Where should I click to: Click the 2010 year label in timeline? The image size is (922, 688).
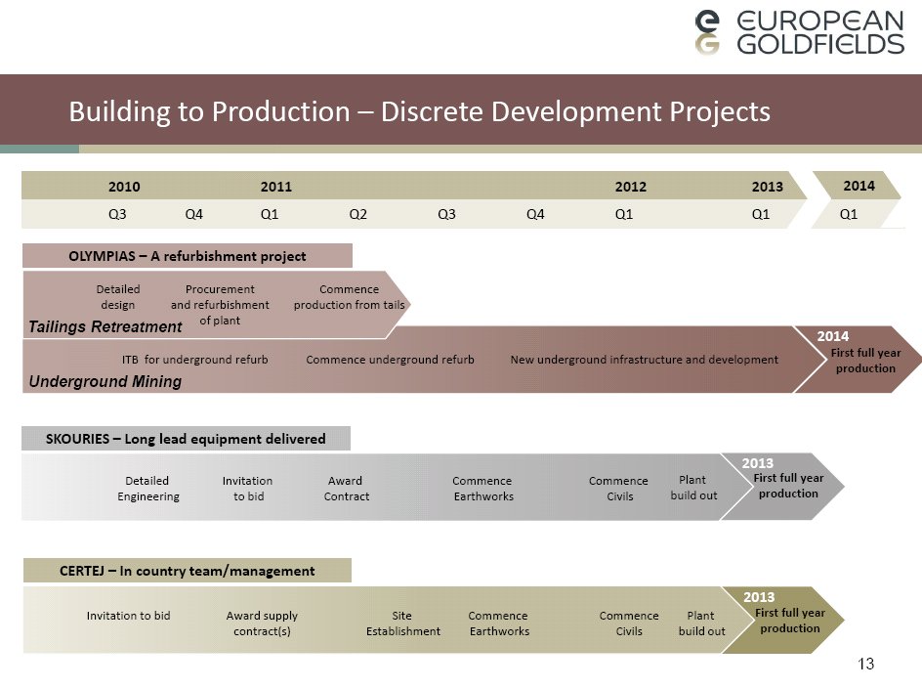tap(124, 187)
